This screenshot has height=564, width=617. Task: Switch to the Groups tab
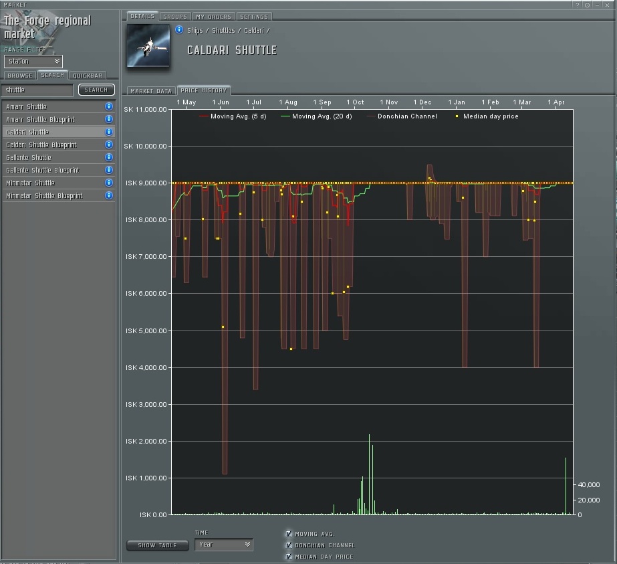(x=175, y=17)
